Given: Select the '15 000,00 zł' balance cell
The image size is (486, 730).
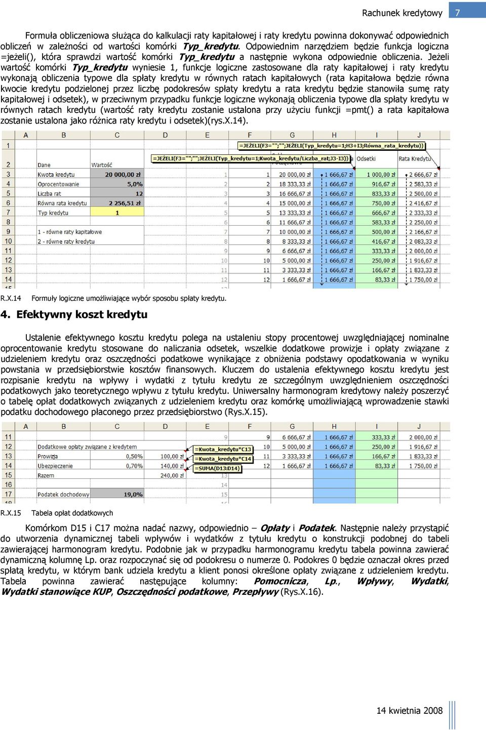Looking at the screenshot, I should point(292,204).
